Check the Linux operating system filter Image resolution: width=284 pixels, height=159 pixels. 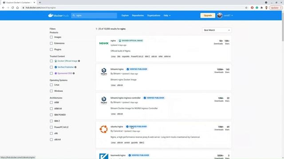pos(51,85)
